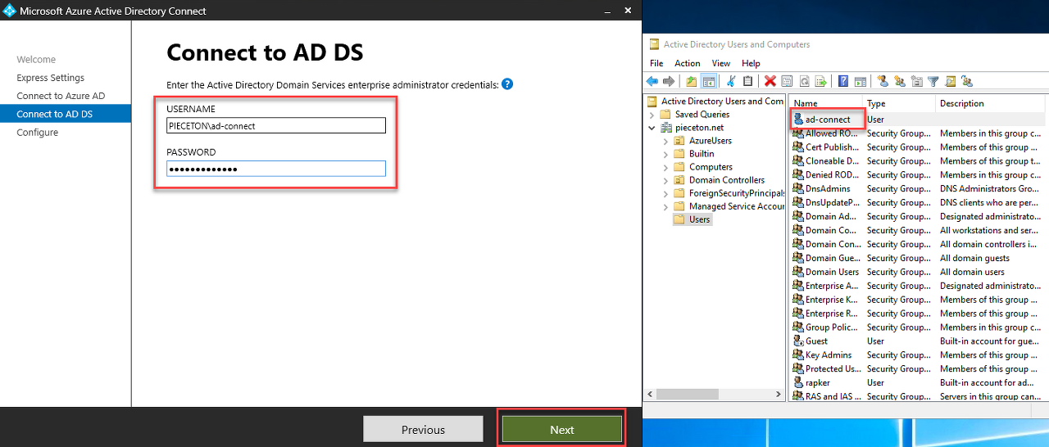Click the help icon beside credentials prompt
Viewport: 1049px width, 447px height.
pos(507,84)
